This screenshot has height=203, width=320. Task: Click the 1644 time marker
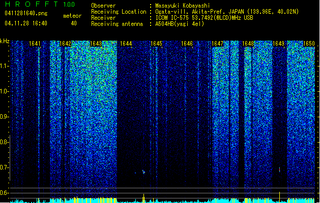coord(126,44)
